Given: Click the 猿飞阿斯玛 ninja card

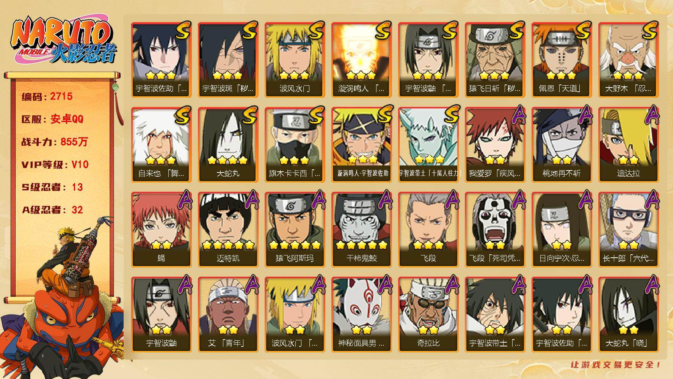Looking at the screenshot, I should (x=295, y=230).
